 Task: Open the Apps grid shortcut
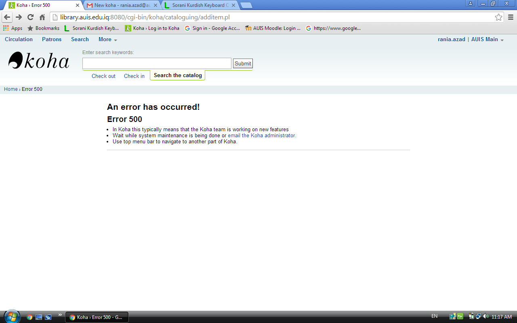click(x=13, y=28)
